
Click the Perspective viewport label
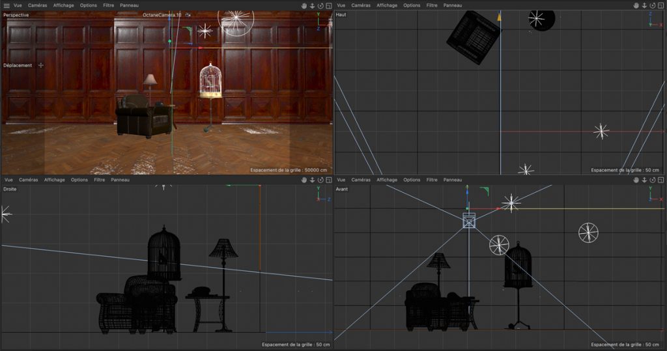(16, 15)
